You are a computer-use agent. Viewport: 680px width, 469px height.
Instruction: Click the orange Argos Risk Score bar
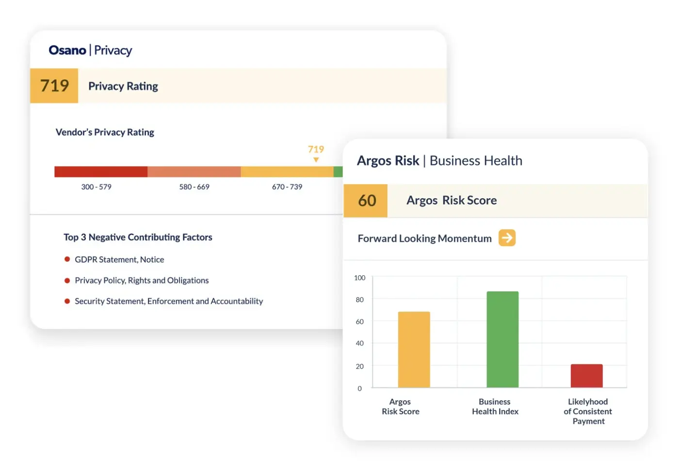414,349
